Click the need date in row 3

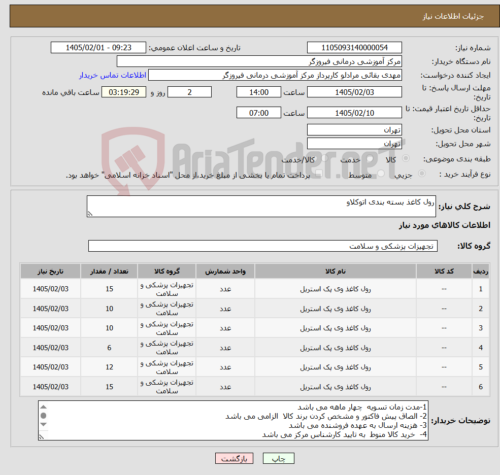[50, 328]
